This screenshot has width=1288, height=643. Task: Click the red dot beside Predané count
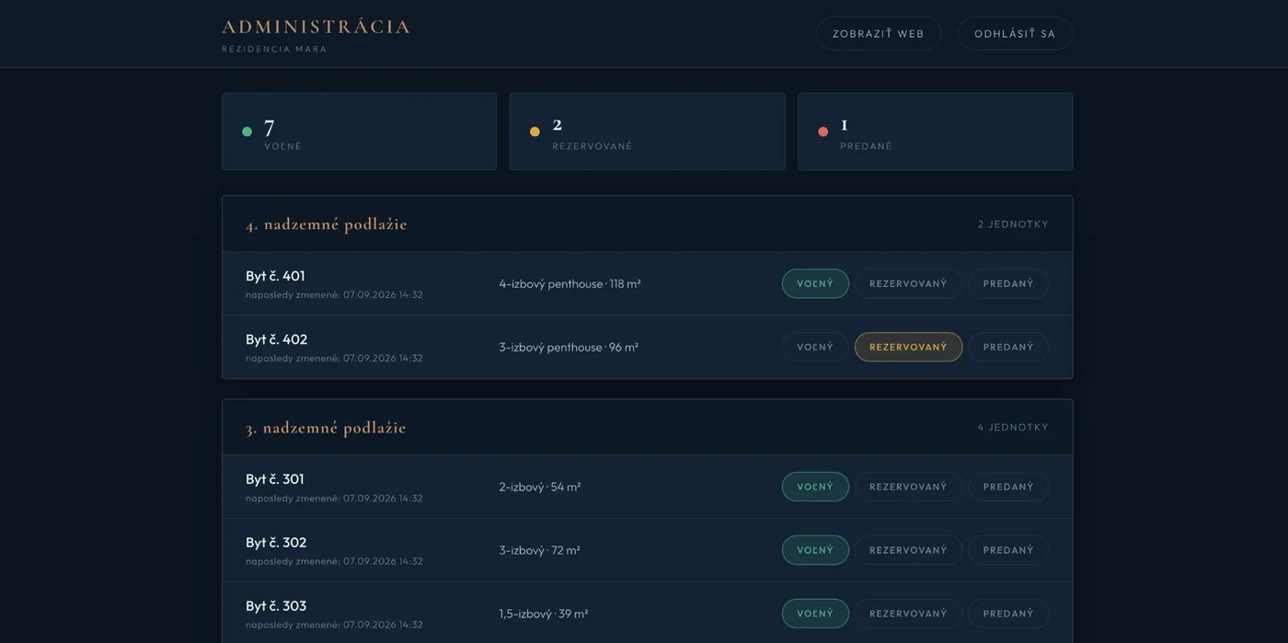click(822, 132)
